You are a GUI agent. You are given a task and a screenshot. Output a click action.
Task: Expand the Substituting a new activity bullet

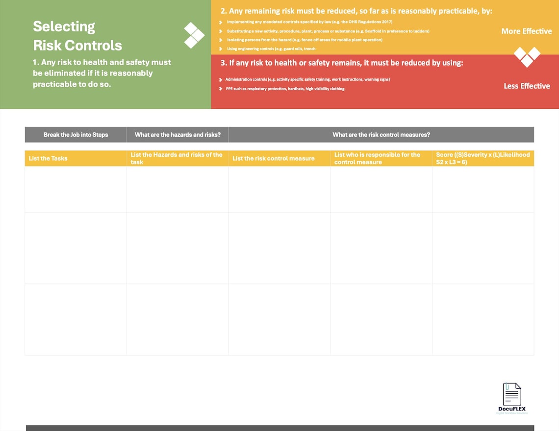pos(220,30)
